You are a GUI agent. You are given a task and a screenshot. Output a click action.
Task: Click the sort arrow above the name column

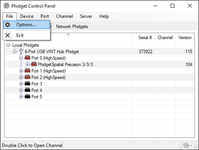(x=68, y=35)
